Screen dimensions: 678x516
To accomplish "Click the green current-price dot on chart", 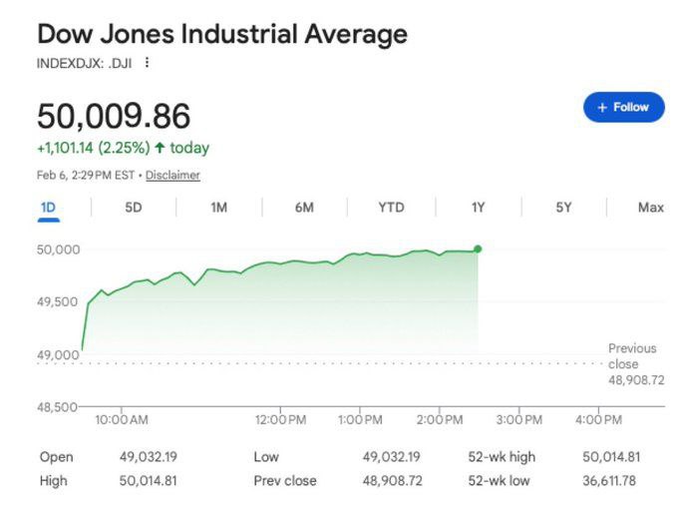I will click(x=478, y=249).
